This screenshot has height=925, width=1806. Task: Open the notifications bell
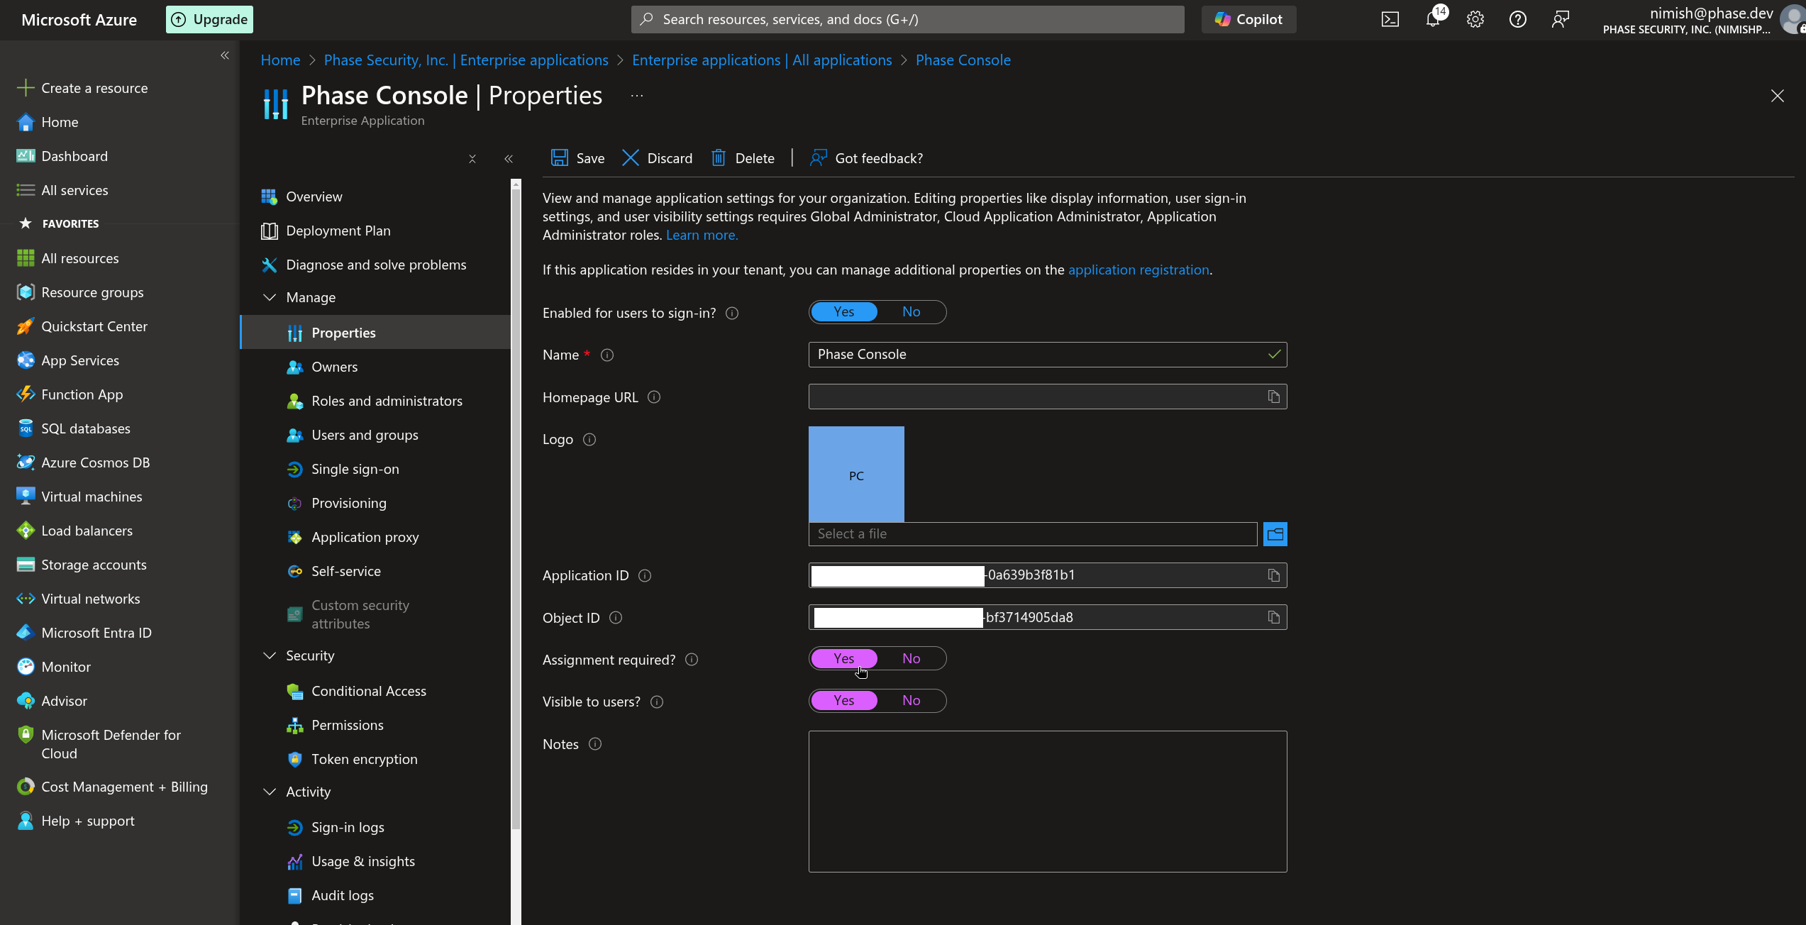click(x=1433, y=18)
